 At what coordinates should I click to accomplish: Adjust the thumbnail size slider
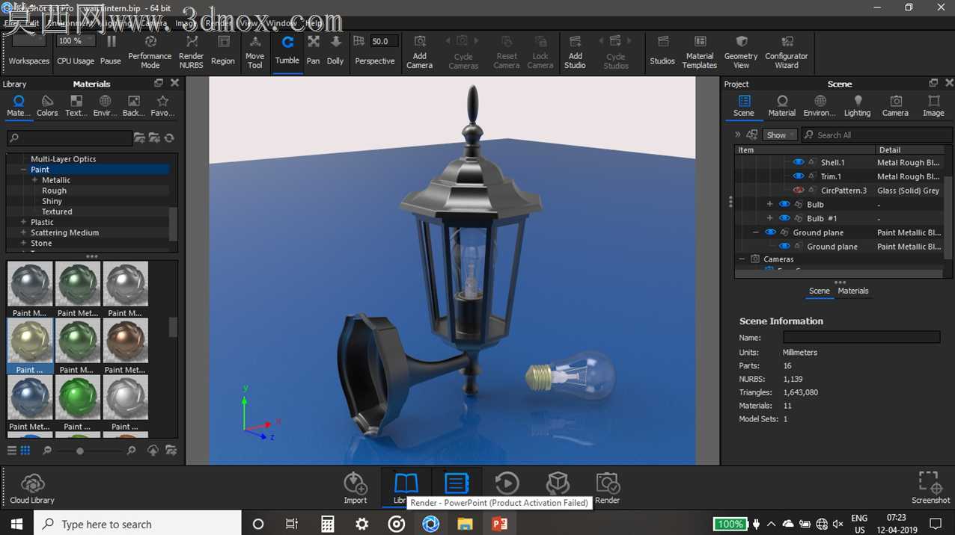click(80, 451)
